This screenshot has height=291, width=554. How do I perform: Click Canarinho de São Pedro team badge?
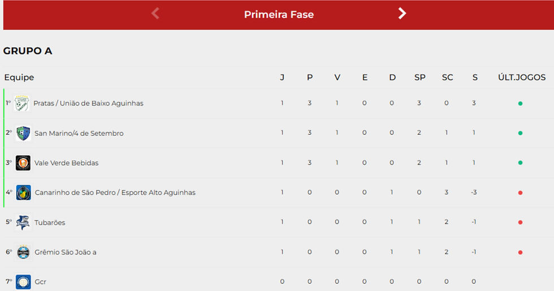click(23, 193)
